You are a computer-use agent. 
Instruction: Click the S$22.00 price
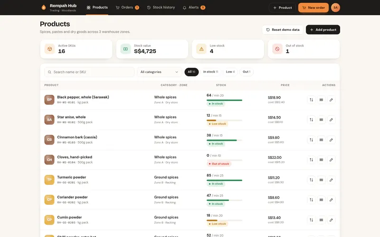[275, 157]
